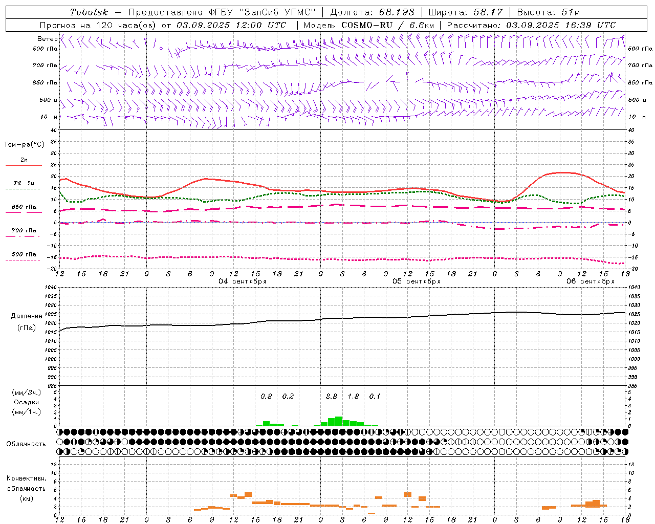Click the 'Предоставлено ФГБУ "ЗапСиб УГМС"' credit
Screen dimensions: 655x524
tap(223, 12)
